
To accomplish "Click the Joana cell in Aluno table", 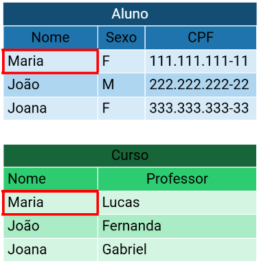I will pyautogui.click(x=51, y=108).
